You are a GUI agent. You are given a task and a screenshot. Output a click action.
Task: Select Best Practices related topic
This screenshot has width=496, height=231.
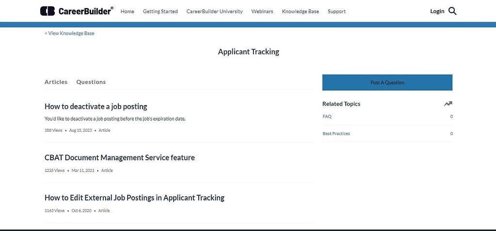pos(336,133)
